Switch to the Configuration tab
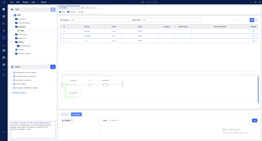 tap(90, 8)
